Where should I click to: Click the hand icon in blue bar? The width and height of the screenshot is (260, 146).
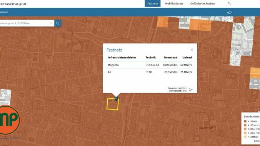click(229, 12)
